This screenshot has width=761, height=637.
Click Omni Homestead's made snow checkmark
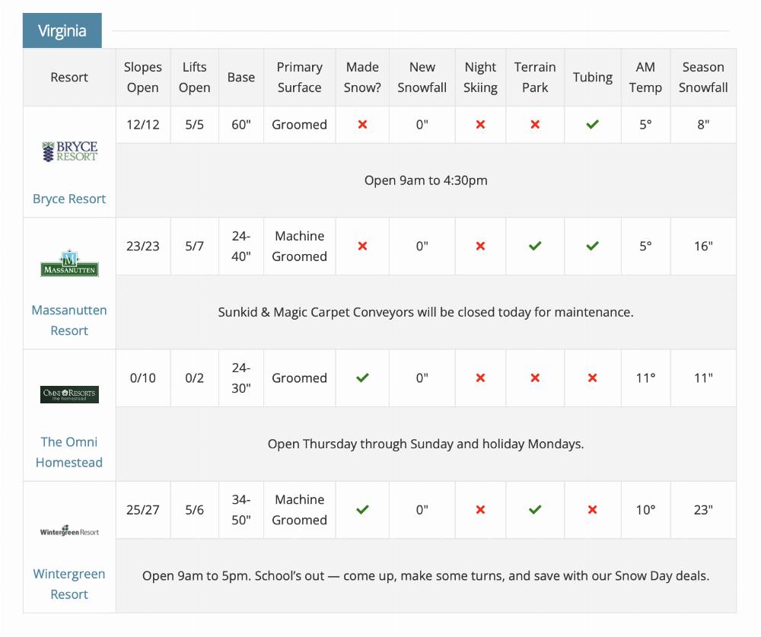click(x=362, y=378)
